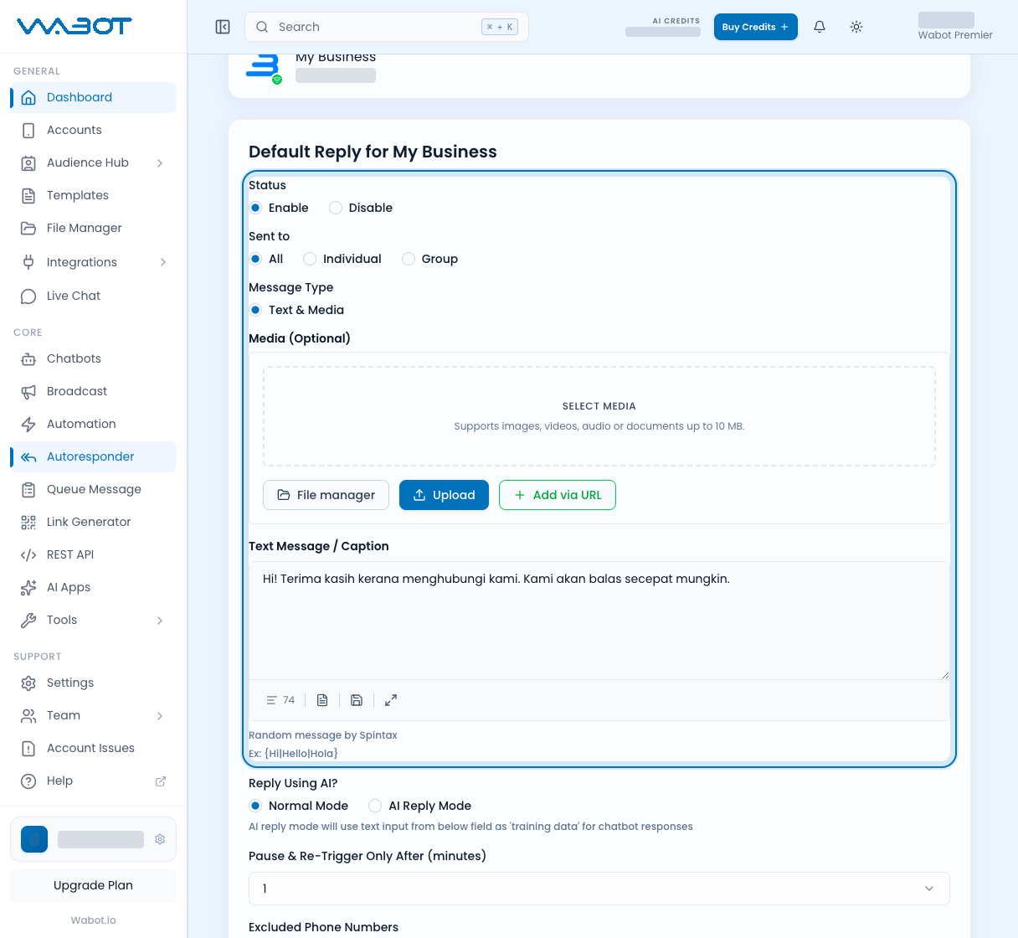
Task: Click the save icon under caption box
Action: 357,700
